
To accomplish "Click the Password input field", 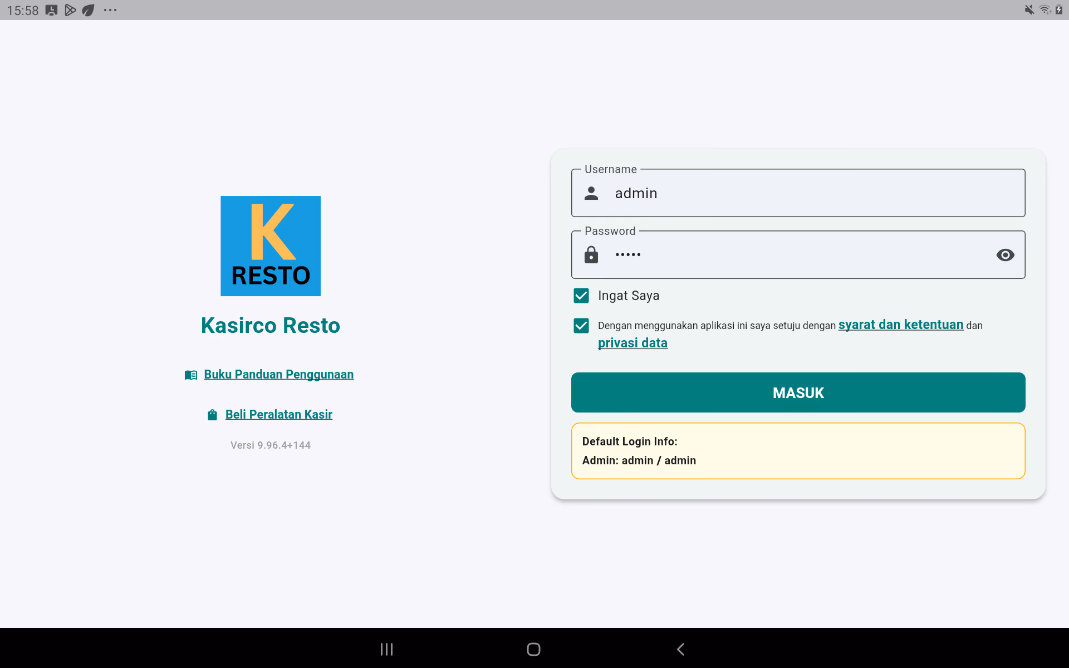I will pos(798,255).
